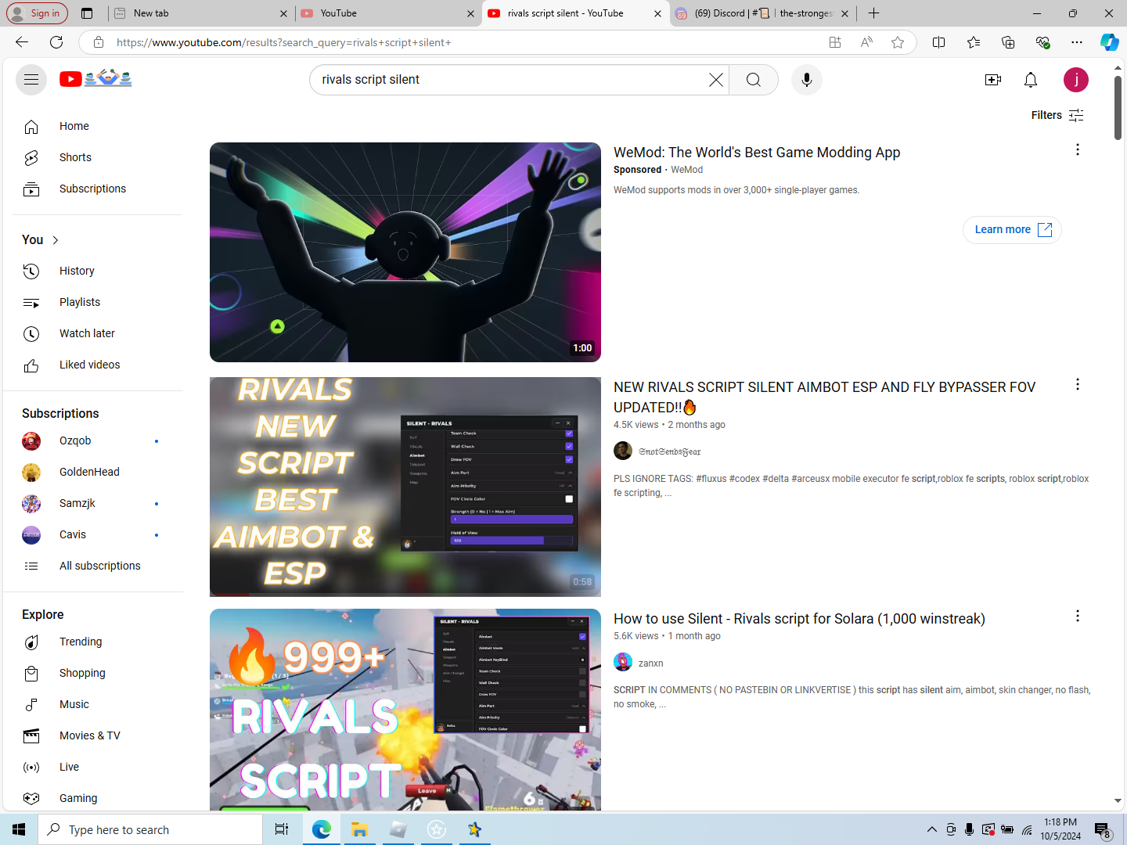
Task: Open Windows Start menu
Action: pyautogui.click(x=19, y=829)
